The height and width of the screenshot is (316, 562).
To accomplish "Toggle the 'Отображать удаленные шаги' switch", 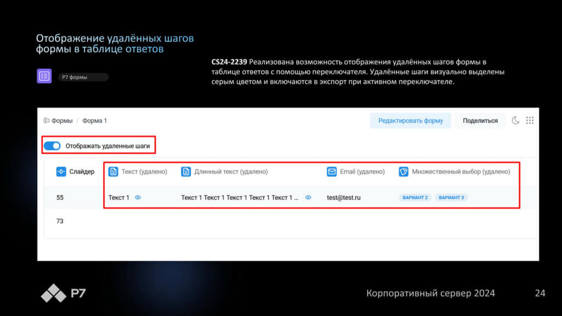I will click(52, 146).
